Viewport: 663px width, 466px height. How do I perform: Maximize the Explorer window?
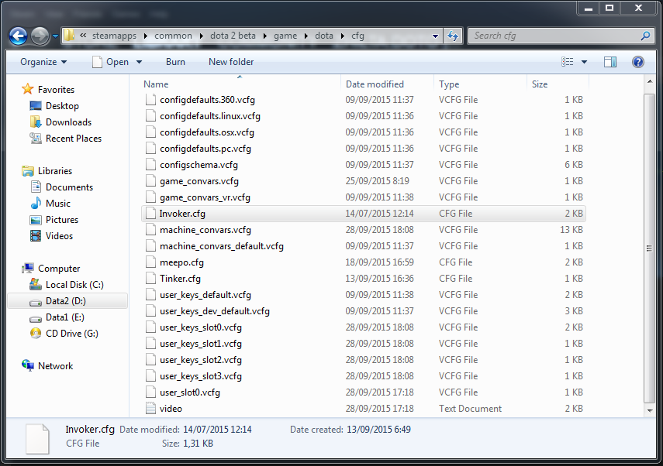point(609,8)
